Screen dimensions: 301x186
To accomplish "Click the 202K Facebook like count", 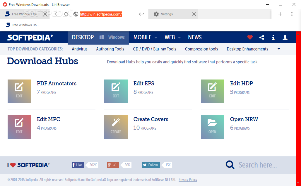I will (x=93, y=165).
